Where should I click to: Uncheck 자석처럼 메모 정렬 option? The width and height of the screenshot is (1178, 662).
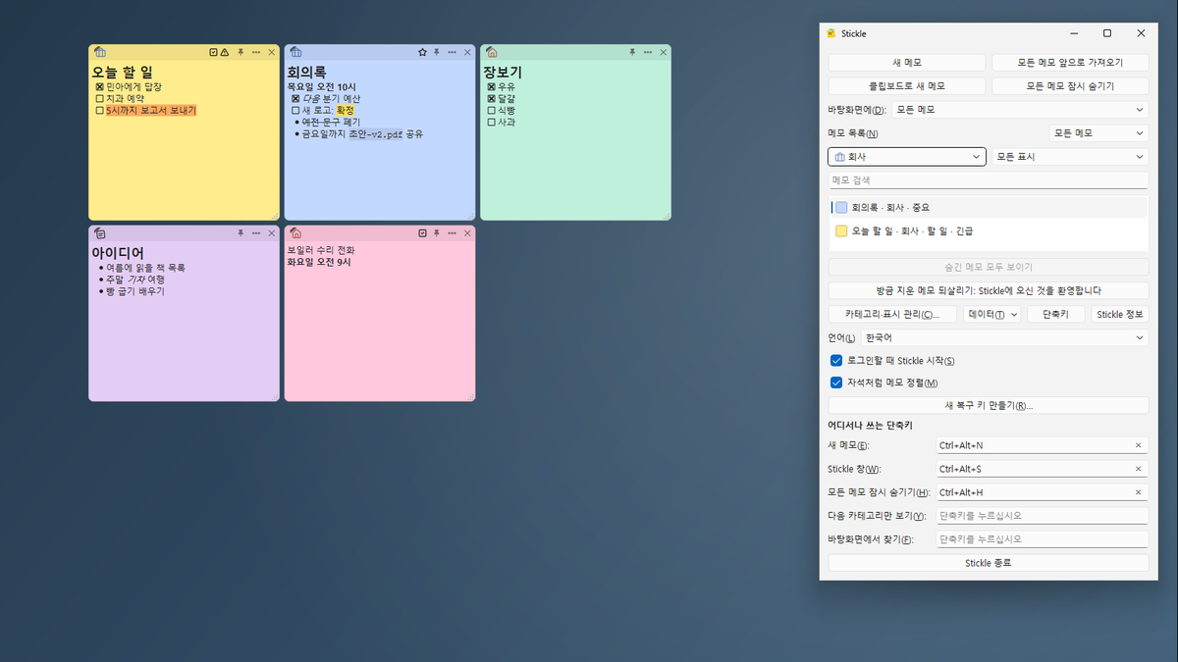(x=836, y=382)
